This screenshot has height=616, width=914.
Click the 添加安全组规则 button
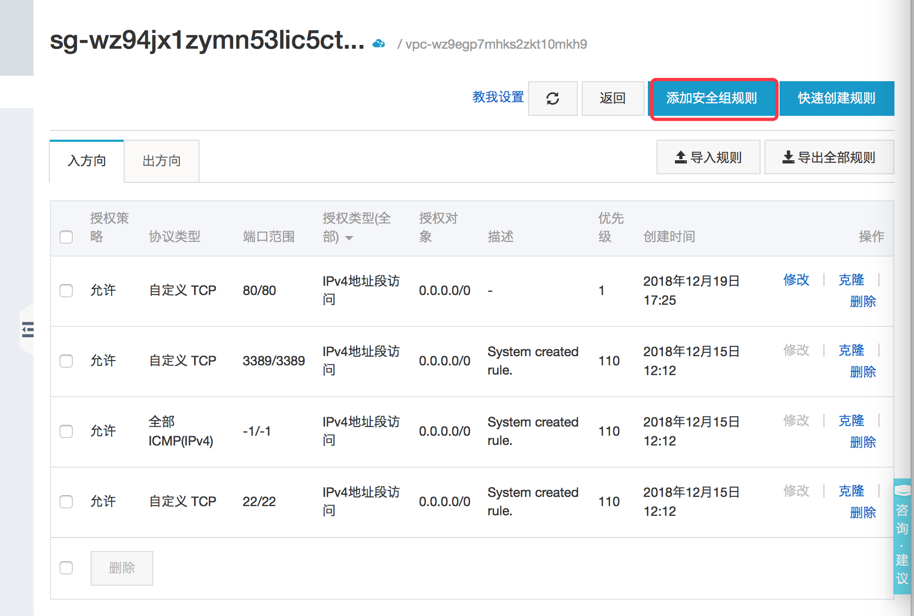point(713,99)
